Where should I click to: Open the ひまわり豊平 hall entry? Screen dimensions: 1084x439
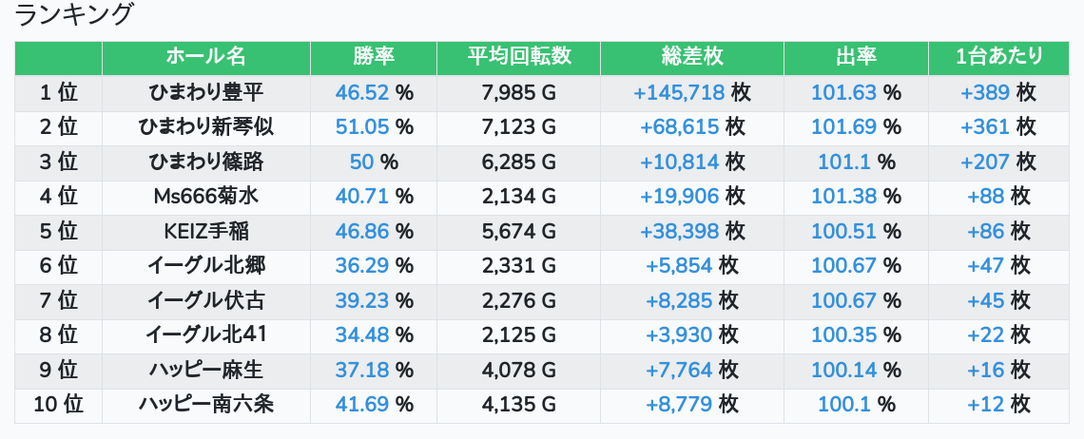point(206,92)
